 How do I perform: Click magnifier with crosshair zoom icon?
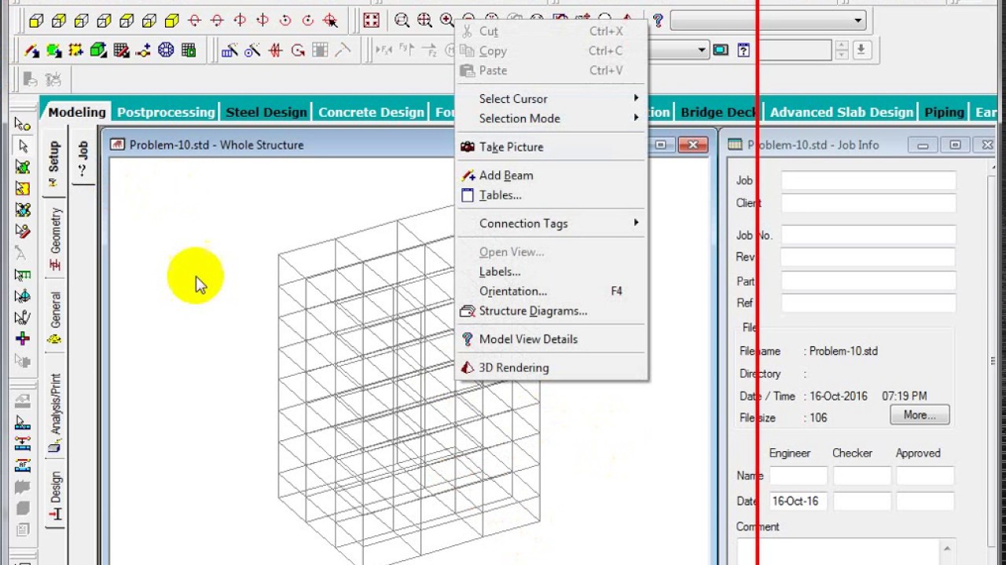pos(424,21)
